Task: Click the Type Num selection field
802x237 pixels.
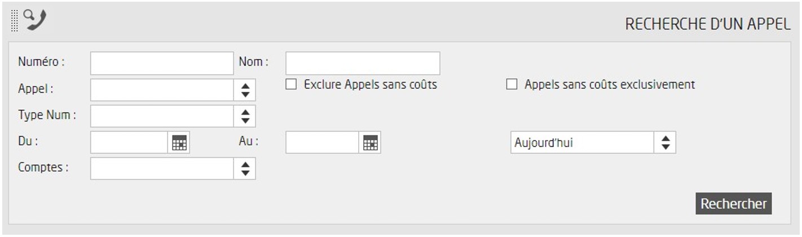Action: pos(162,116)
